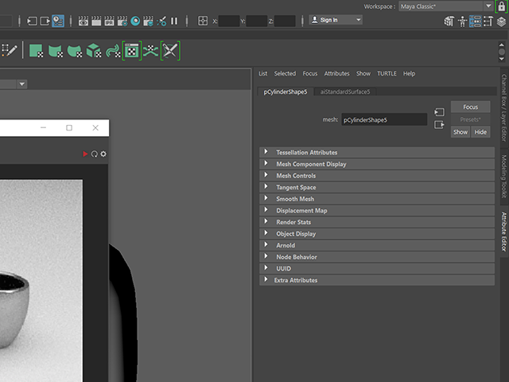Open the TURTLE menu

click(387, 74)
